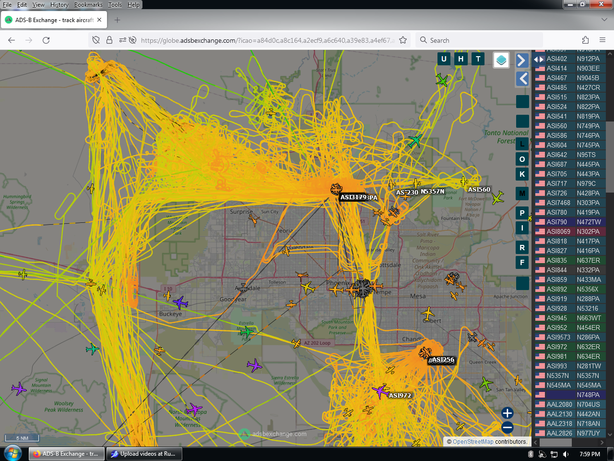
Task: Open the History menu
Action: 59,5
